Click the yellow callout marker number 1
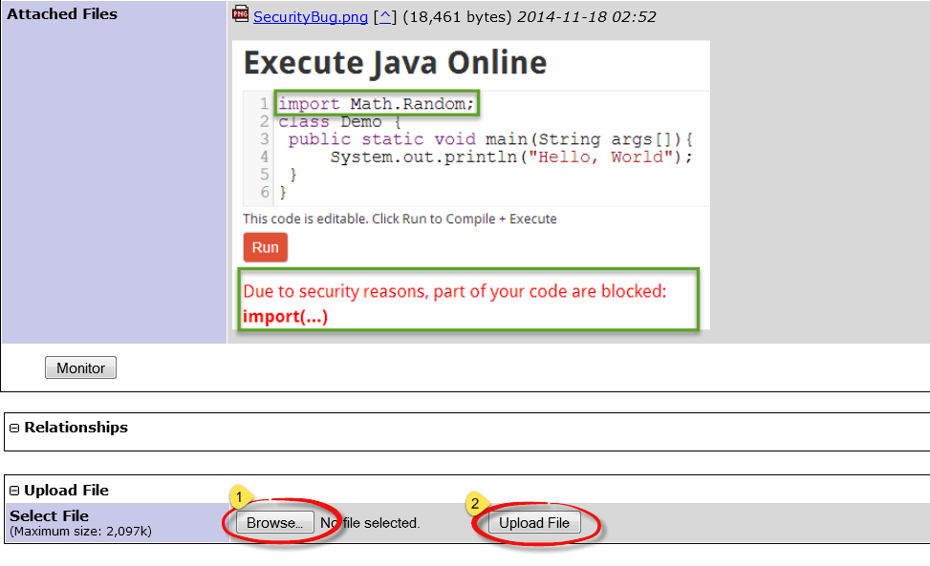Viewport: 930px width, 566px height. pyautogui.click(x=239, y=498)
